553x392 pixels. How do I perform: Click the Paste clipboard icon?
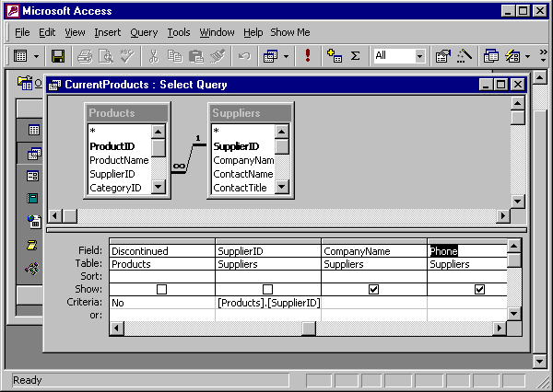[x=196, y=56]
